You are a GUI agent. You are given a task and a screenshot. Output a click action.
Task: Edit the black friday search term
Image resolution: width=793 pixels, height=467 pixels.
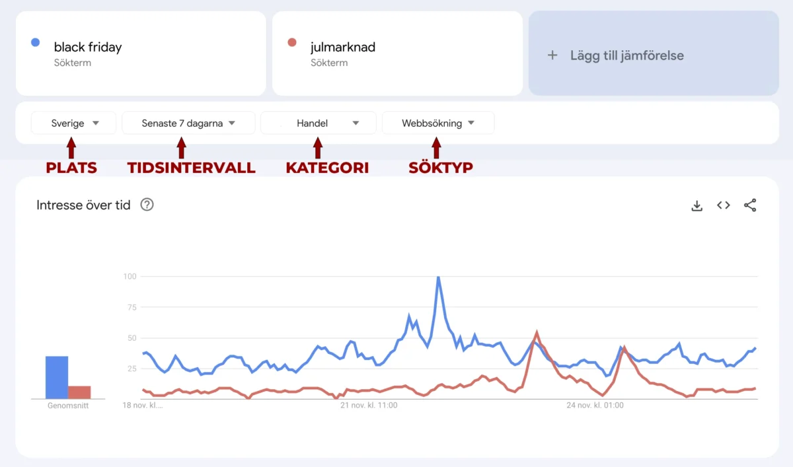(88, 48)
